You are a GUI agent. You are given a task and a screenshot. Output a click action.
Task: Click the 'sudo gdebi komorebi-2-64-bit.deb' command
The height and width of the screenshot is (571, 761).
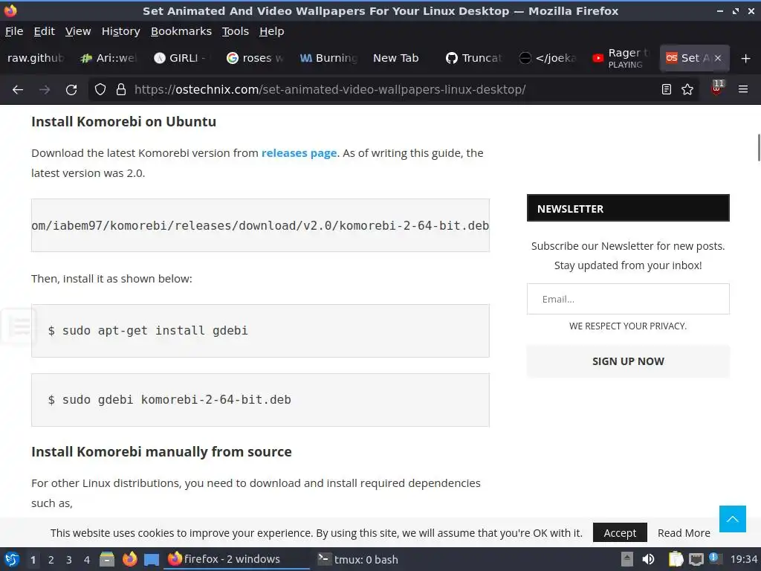pos(169,399)
